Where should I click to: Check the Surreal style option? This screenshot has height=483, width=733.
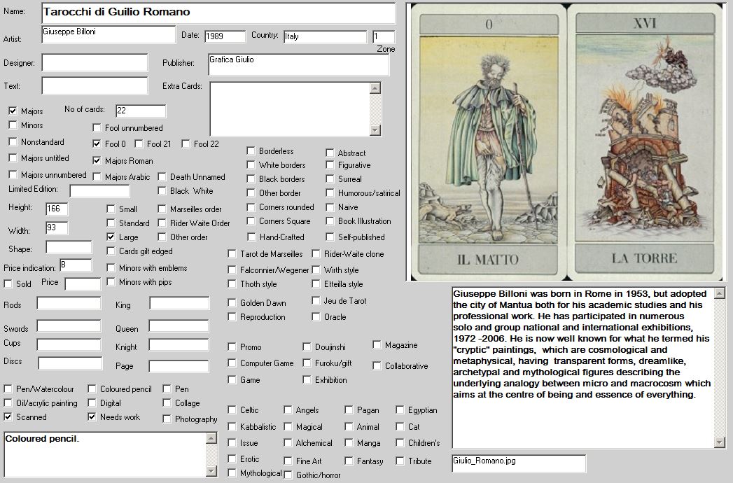click(330, 179)
